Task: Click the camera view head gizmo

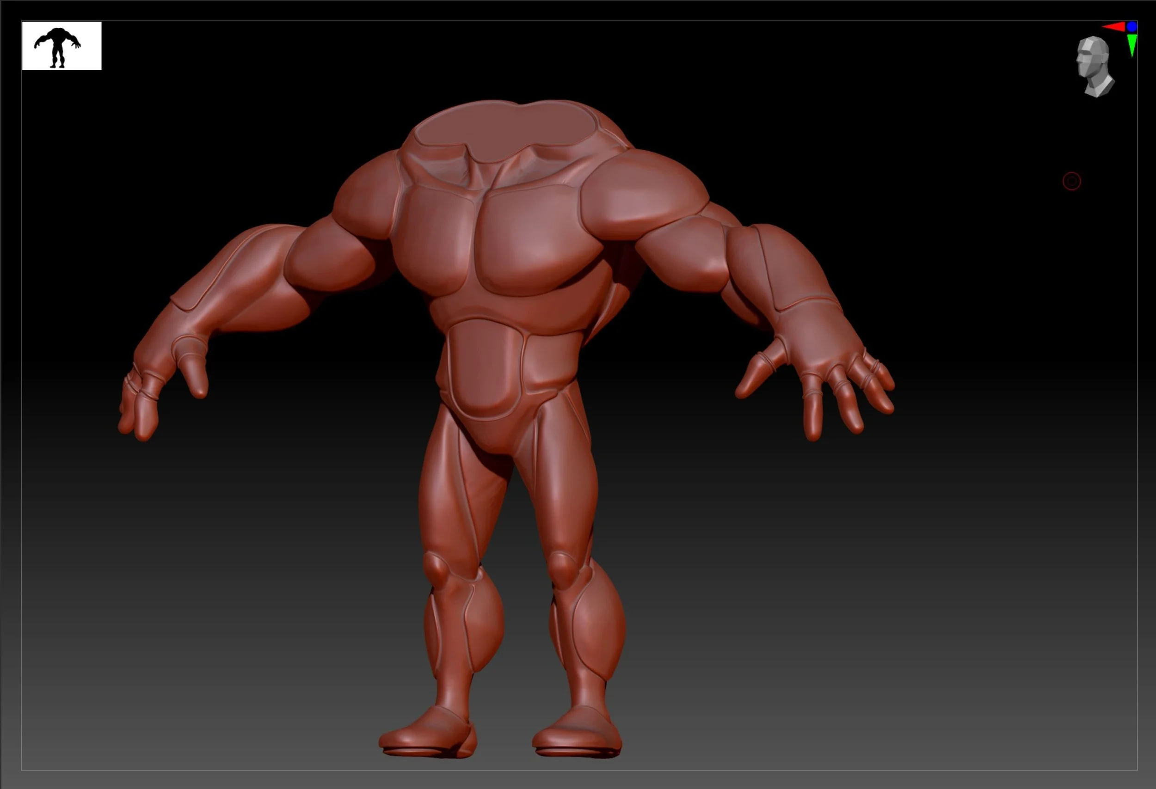Action: click(x=1095, y=67)
